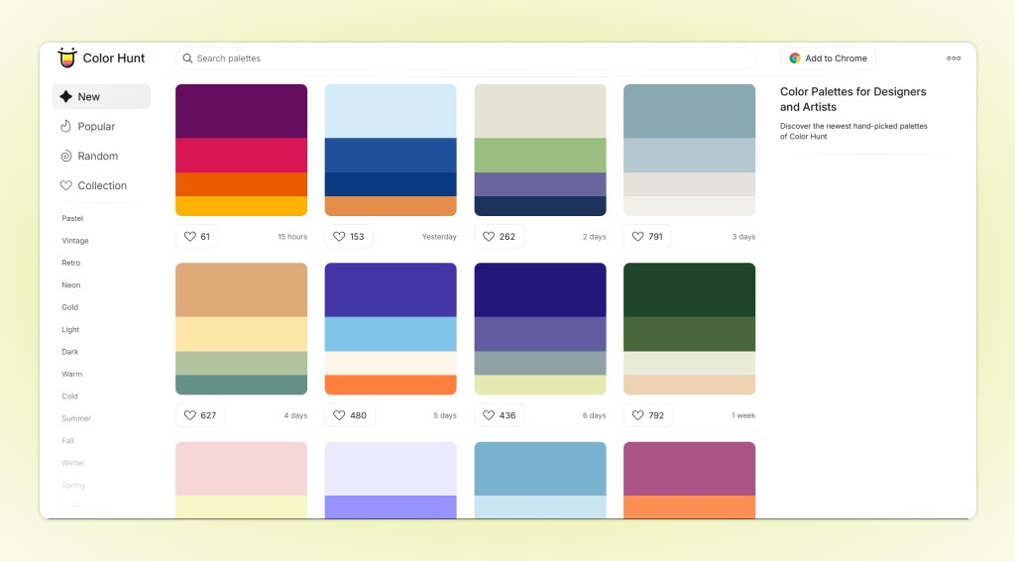The width and height of the screenshot is (1015, 561).
Task: Focus the Search palettes field
Action: pos(465,58)
